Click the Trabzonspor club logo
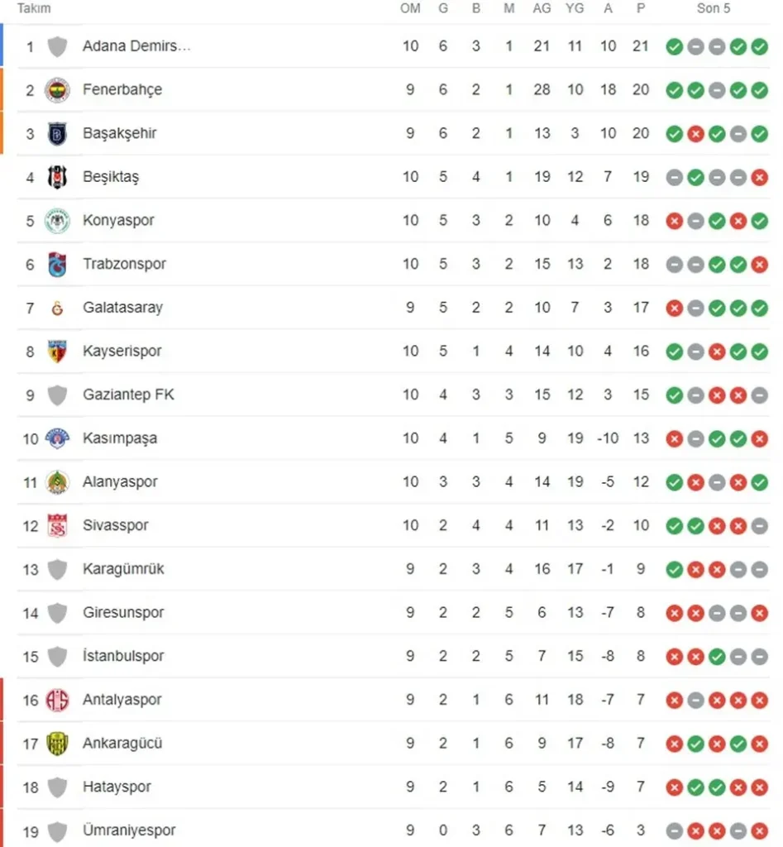Screen dimensions: 783x847 coord(57,265)
